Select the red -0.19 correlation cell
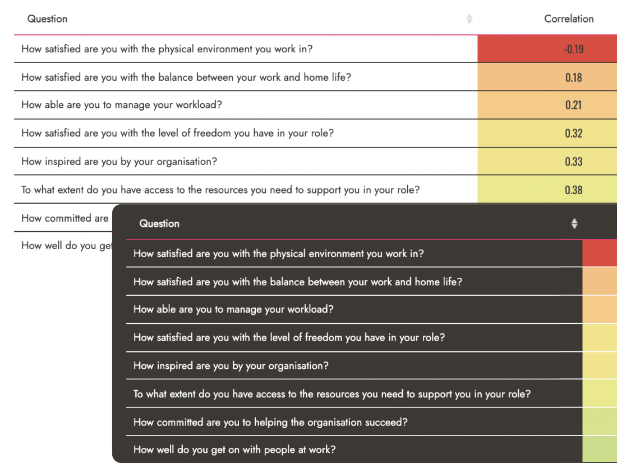This screenshot has width=617, height=463. click(x=573, y=49)
